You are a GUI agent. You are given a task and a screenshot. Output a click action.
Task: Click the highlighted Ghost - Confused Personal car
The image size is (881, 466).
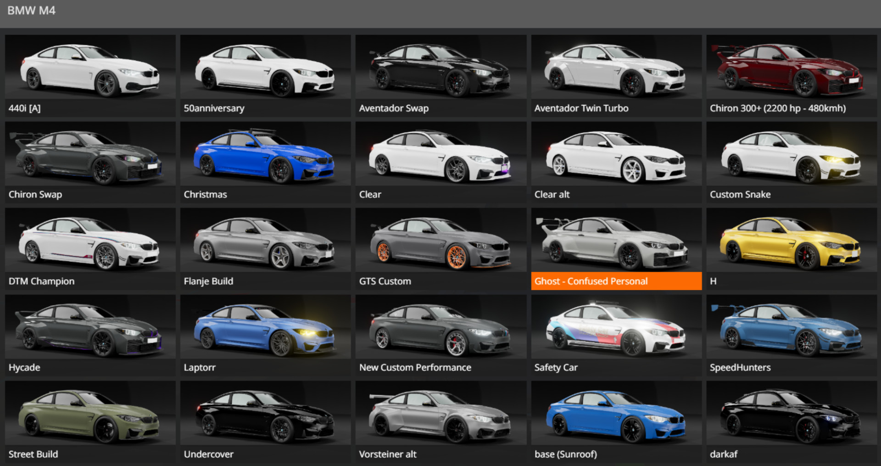coord(616,249)
